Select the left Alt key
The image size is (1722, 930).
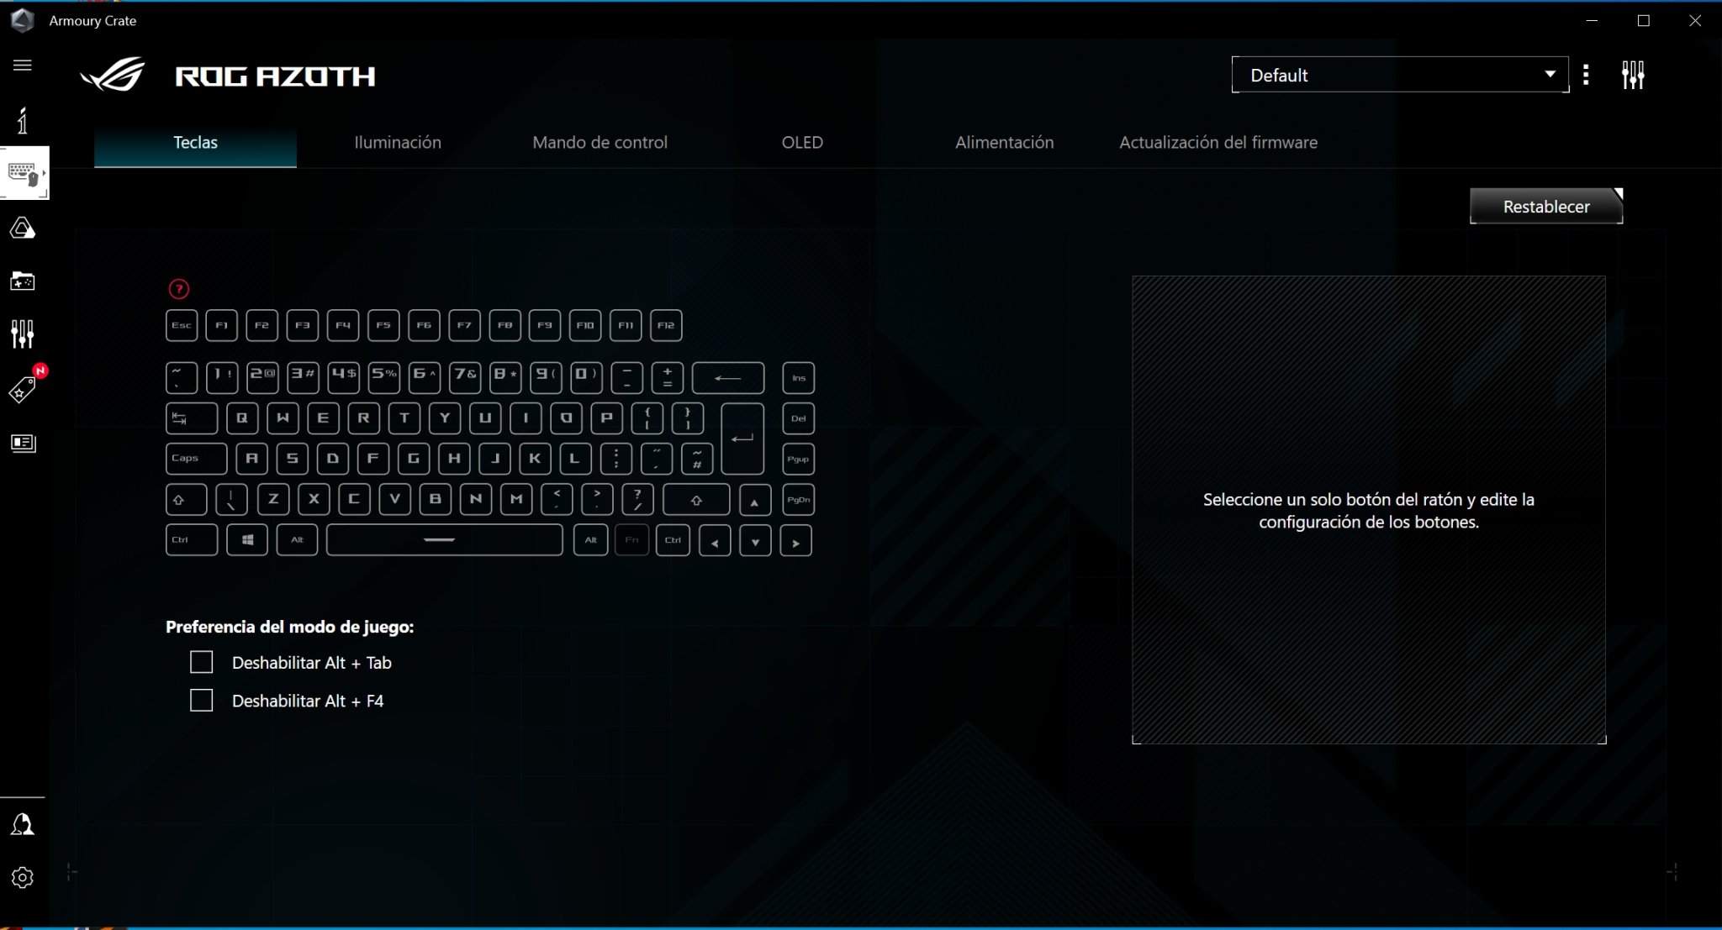298,540
